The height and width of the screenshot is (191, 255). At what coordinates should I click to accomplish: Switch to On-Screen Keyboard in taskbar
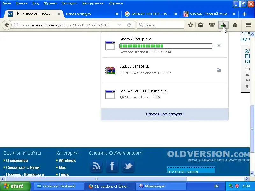click(59, 186)
